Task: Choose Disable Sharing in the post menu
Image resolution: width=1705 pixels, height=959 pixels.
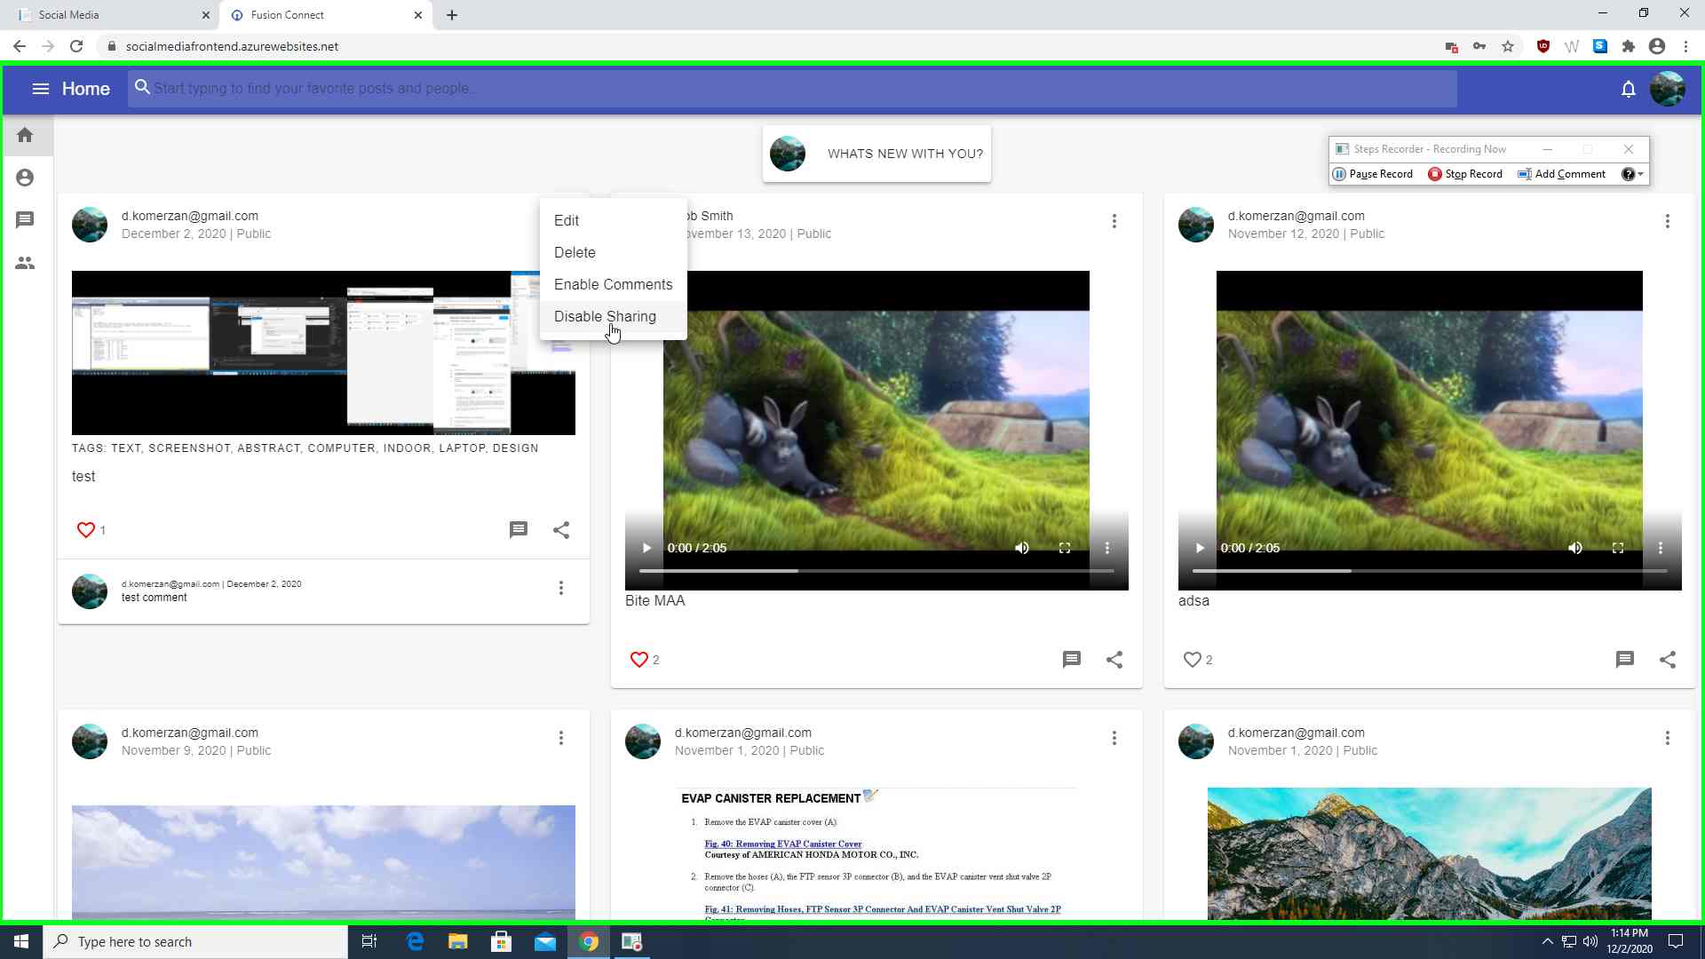Action: tap(613, 317)
